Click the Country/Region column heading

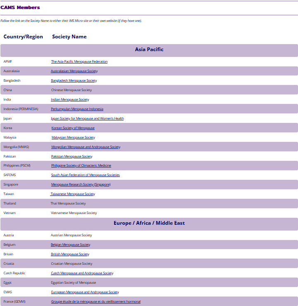click(23, 37)
